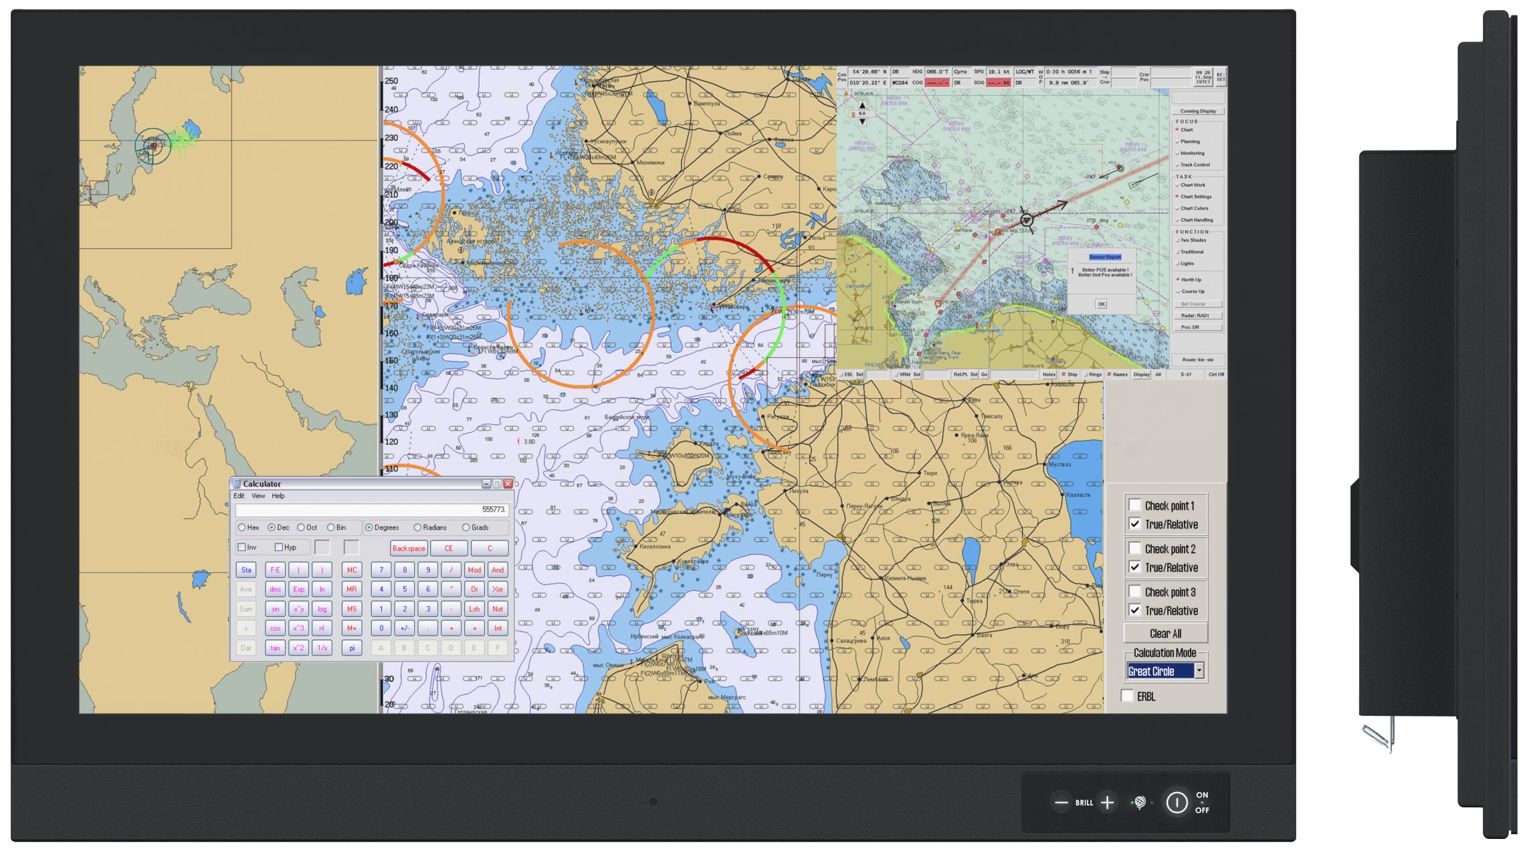Untick True/Relative under Check point 3
Image resolution: width=1527 pixels, height=849 pixels.
click(1135, 610)
